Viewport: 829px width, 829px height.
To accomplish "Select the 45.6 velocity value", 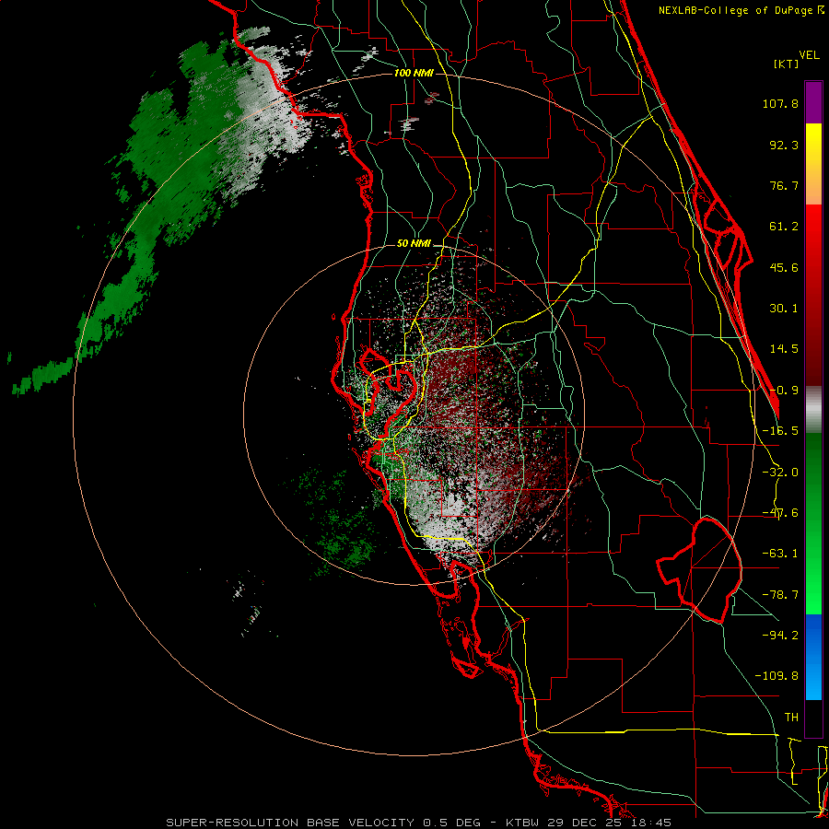I will 784,267.
